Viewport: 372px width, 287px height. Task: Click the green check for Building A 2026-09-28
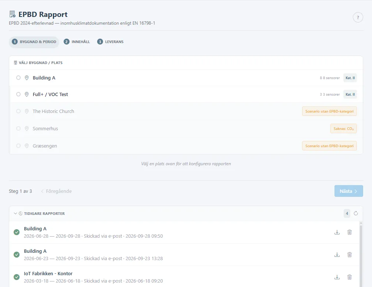17,232
